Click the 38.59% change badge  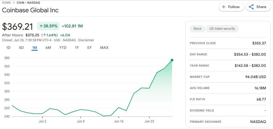[48, 26]
